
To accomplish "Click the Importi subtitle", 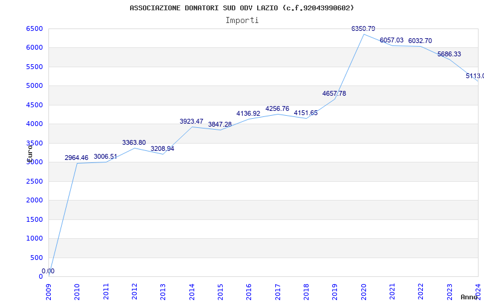I will pyautogui.click(x=242, y=21).
